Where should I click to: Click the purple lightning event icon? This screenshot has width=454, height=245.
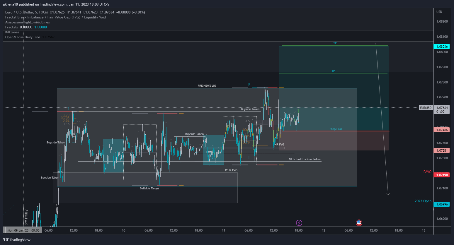(299, 223)
